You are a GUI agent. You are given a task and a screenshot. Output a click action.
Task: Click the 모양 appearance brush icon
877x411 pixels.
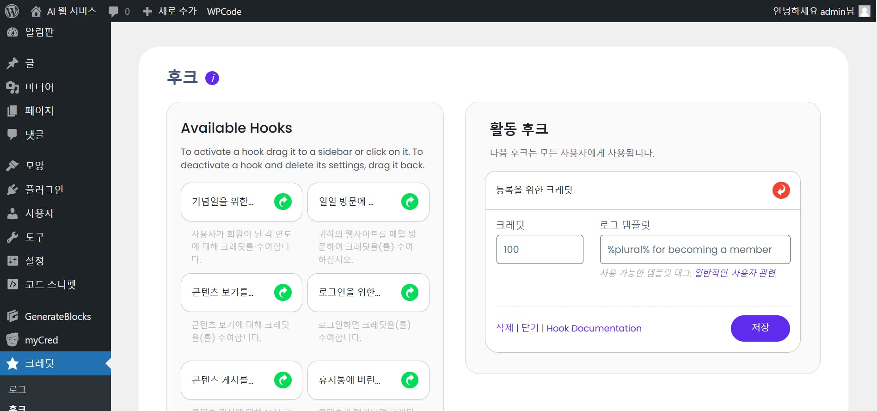pos(12,166)
